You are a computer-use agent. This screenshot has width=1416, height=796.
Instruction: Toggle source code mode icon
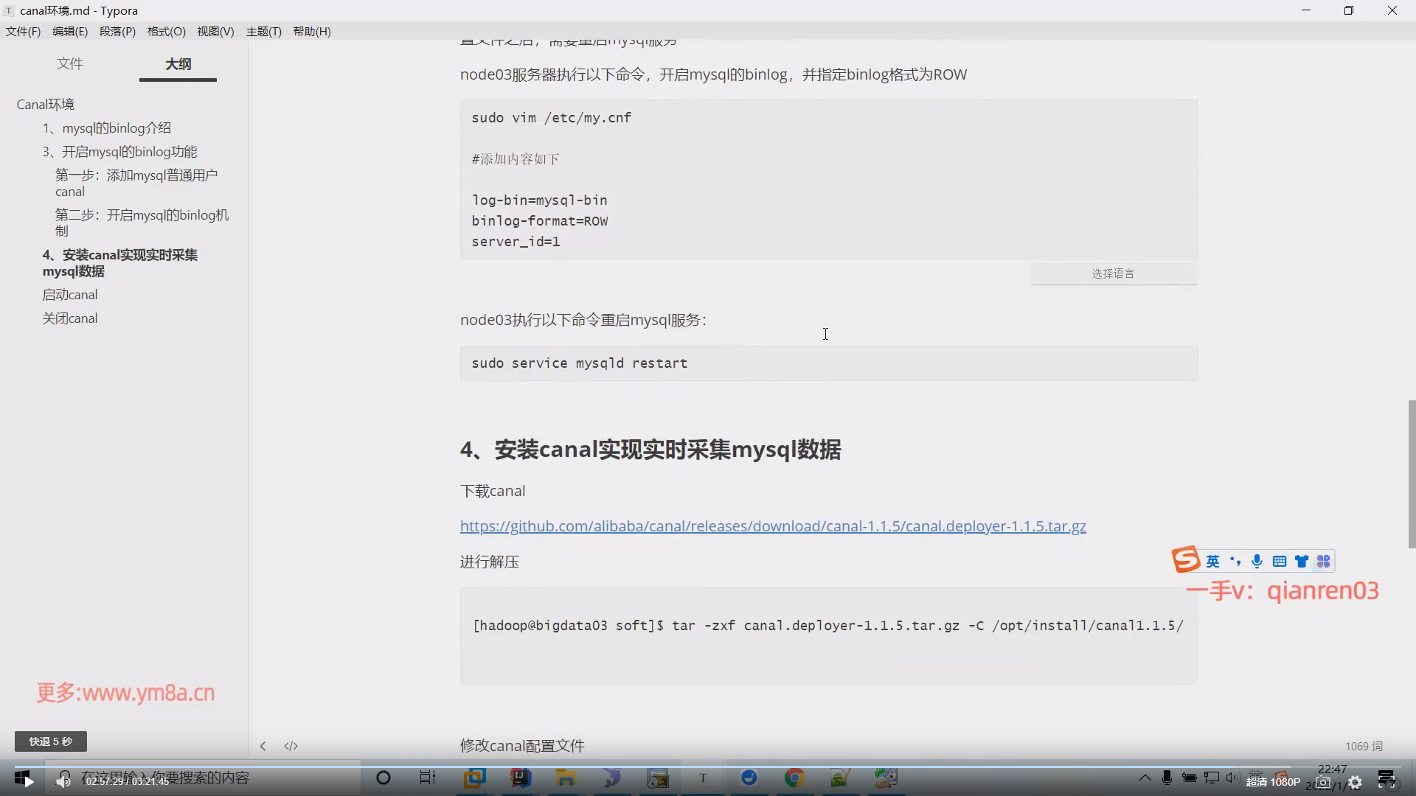tap(291, 746)
